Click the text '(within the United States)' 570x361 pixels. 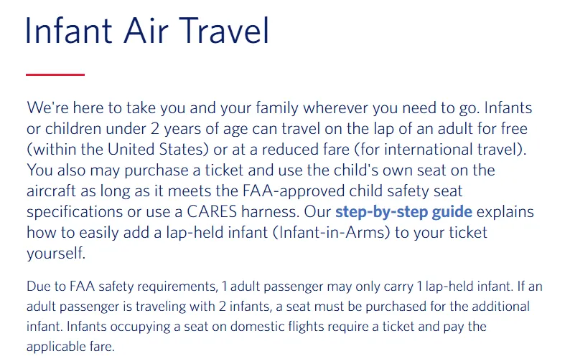pos(118,150)
